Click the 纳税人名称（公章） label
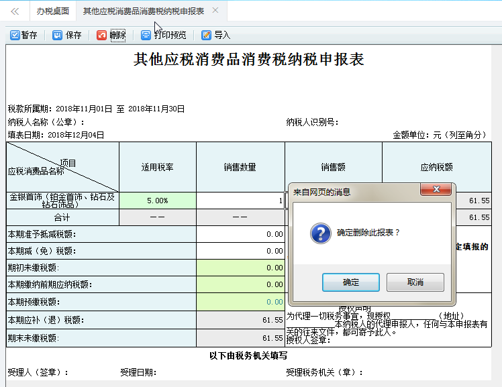This screenshot has width=502, height=387. point(46,122)
